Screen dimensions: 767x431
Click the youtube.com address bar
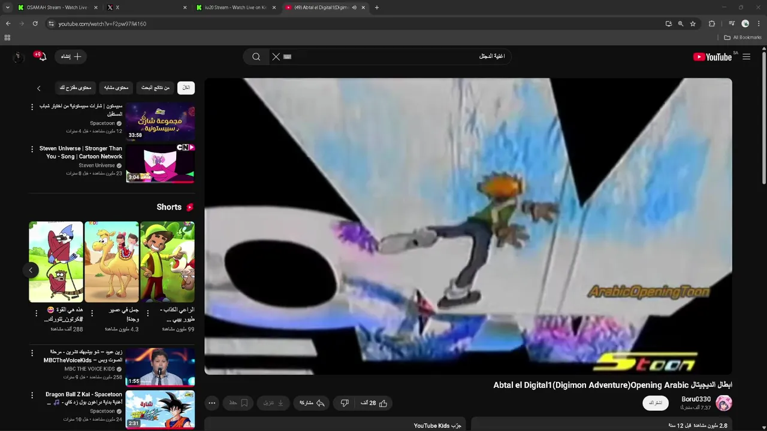pyautogui.click(x=360, y=24)
